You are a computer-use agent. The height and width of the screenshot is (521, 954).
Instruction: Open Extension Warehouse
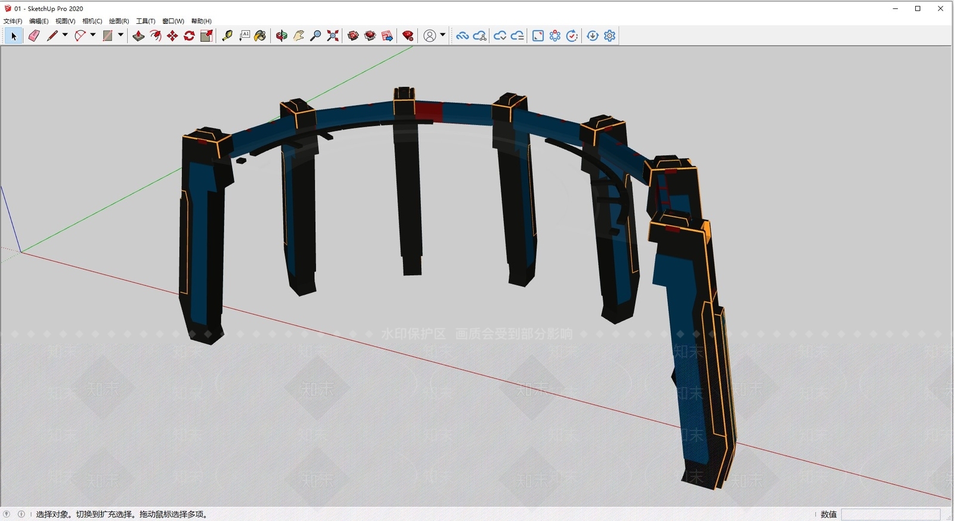point(370,36)
